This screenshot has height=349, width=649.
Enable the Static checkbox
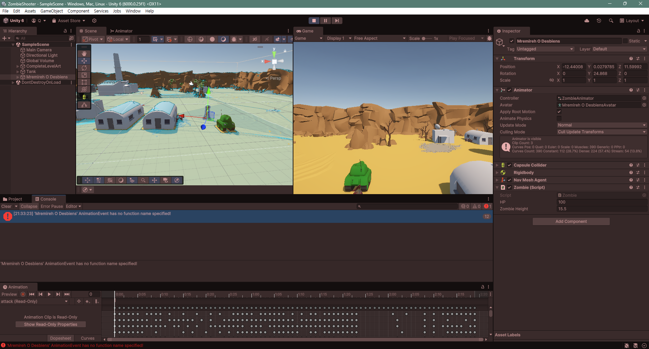tap(625, 41)
